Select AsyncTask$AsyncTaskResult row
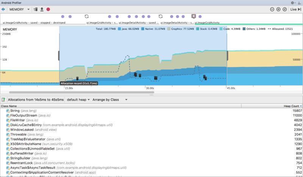This screenshot has width=303, height=177. click(x=151, y=168)
